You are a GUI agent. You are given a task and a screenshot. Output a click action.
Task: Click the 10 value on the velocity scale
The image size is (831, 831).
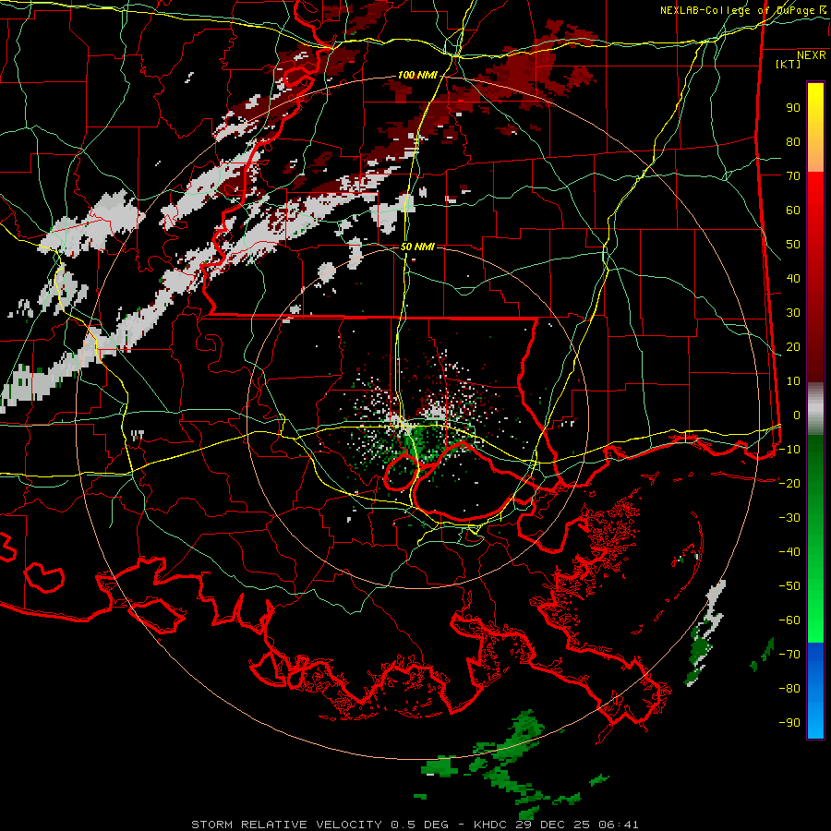pos(793,381)
